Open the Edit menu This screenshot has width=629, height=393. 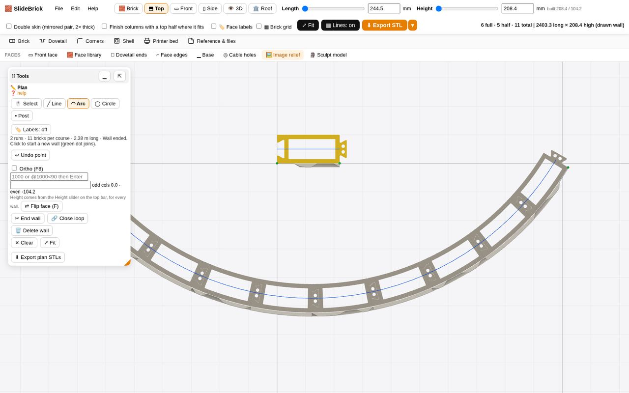[x=75, y=8]
